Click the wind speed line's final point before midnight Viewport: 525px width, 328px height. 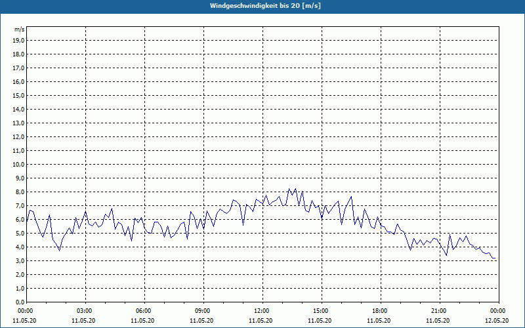(495, 258)
